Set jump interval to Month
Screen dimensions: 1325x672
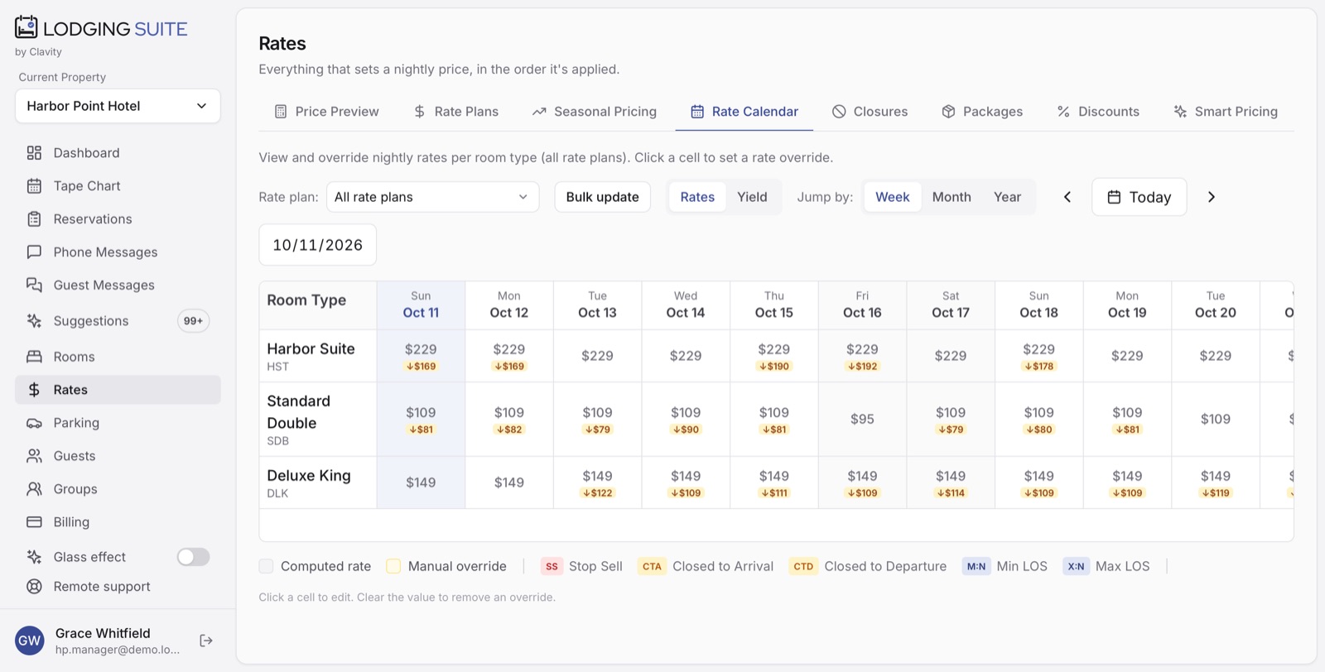click(952, 197)
